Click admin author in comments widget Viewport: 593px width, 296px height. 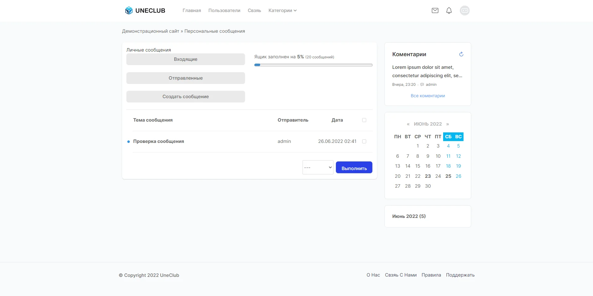pyautogui.click(x=431, y=85)
